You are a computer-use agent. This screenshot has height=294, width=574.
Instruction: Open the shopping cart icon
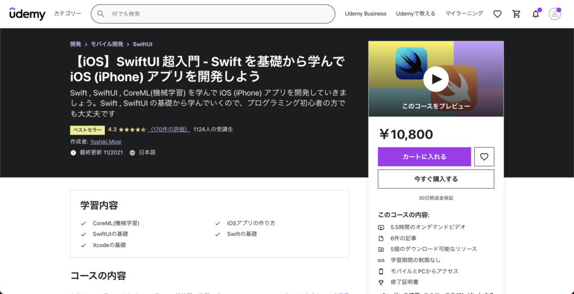tap(516, 14)
